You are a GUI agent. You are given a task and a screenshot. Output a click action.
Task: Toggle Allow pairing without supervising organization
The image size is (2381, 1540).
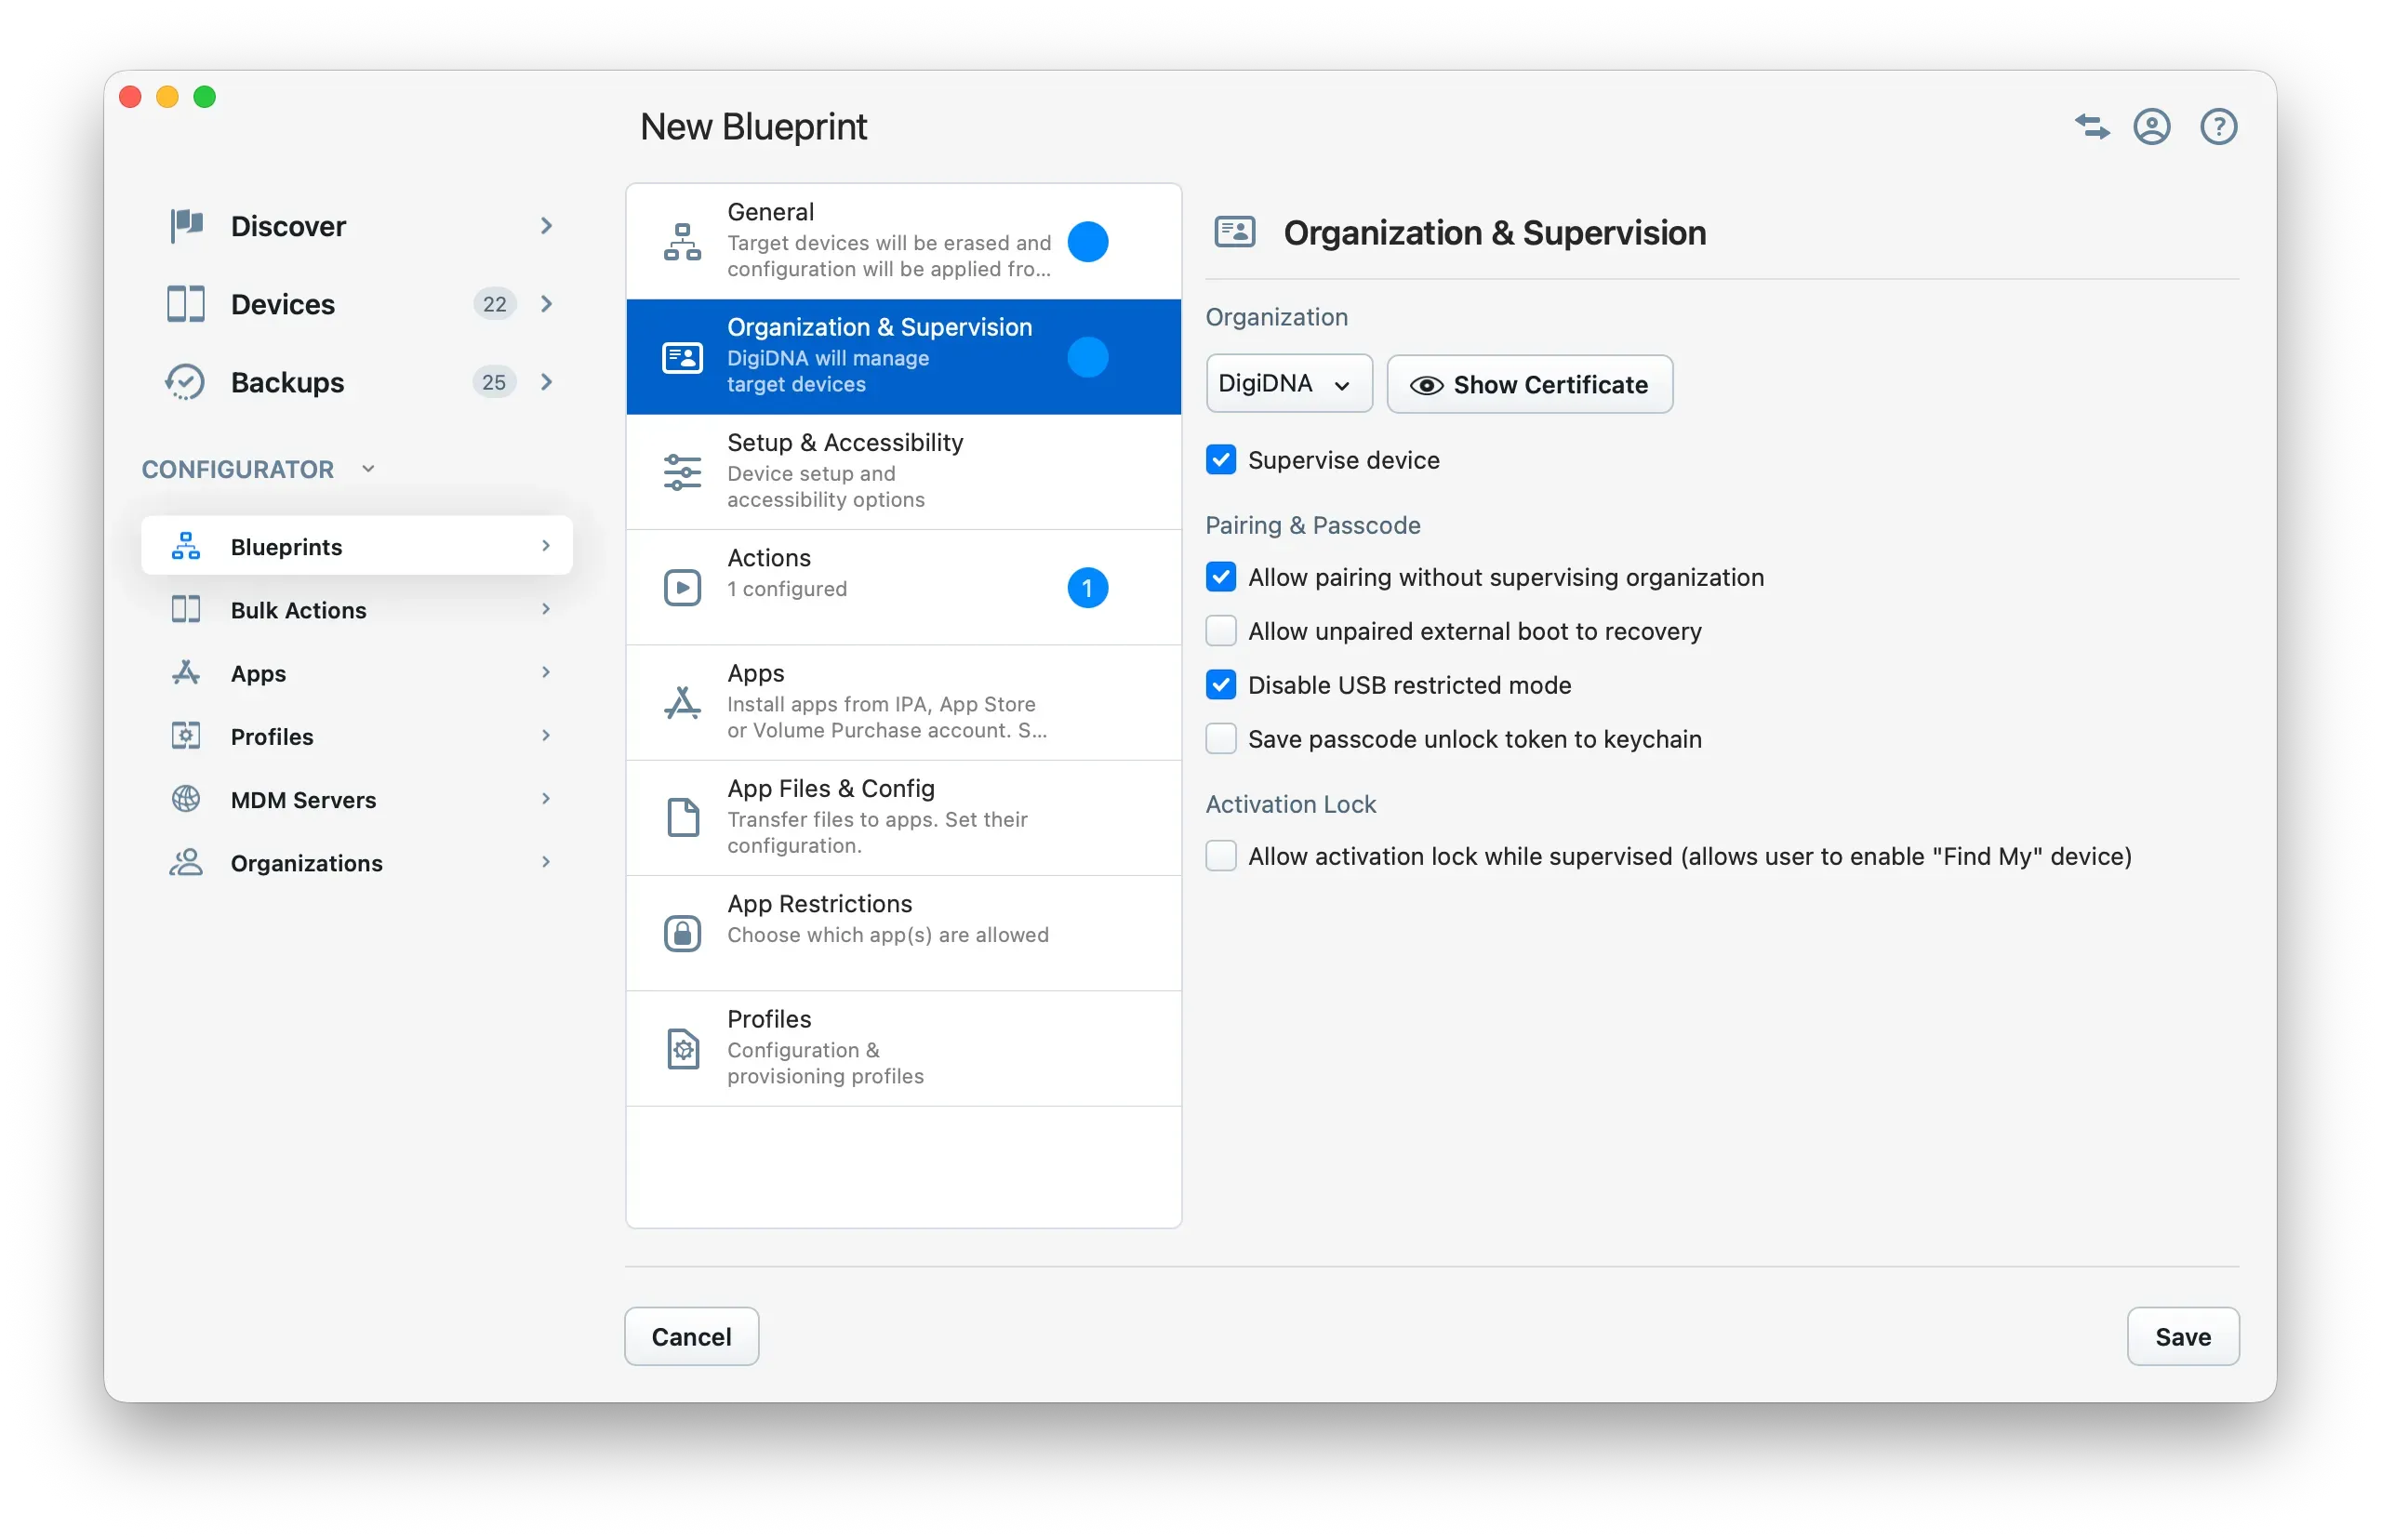pos(1220,577)
